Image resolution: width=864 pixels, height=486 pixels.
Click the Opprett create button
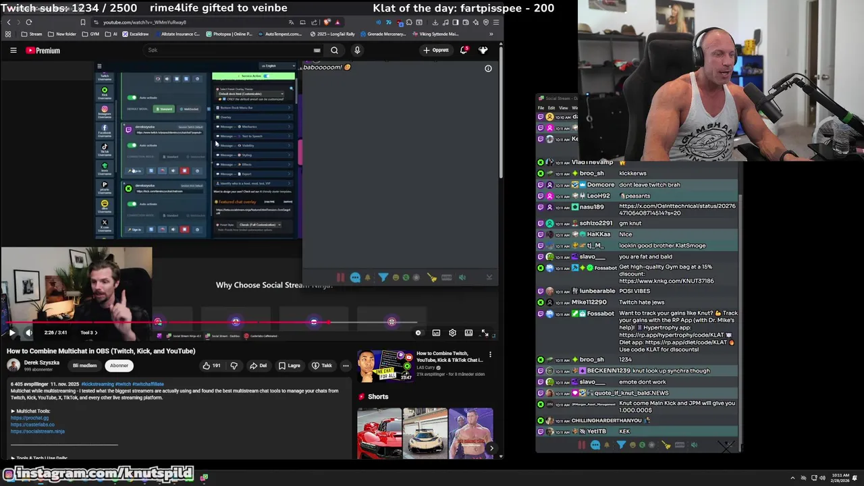(x=435, y=50)
